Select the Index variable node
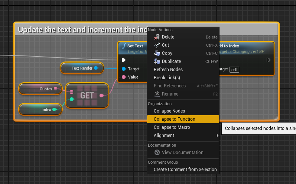This screenshot has width=296, height=184. point(40,110)
